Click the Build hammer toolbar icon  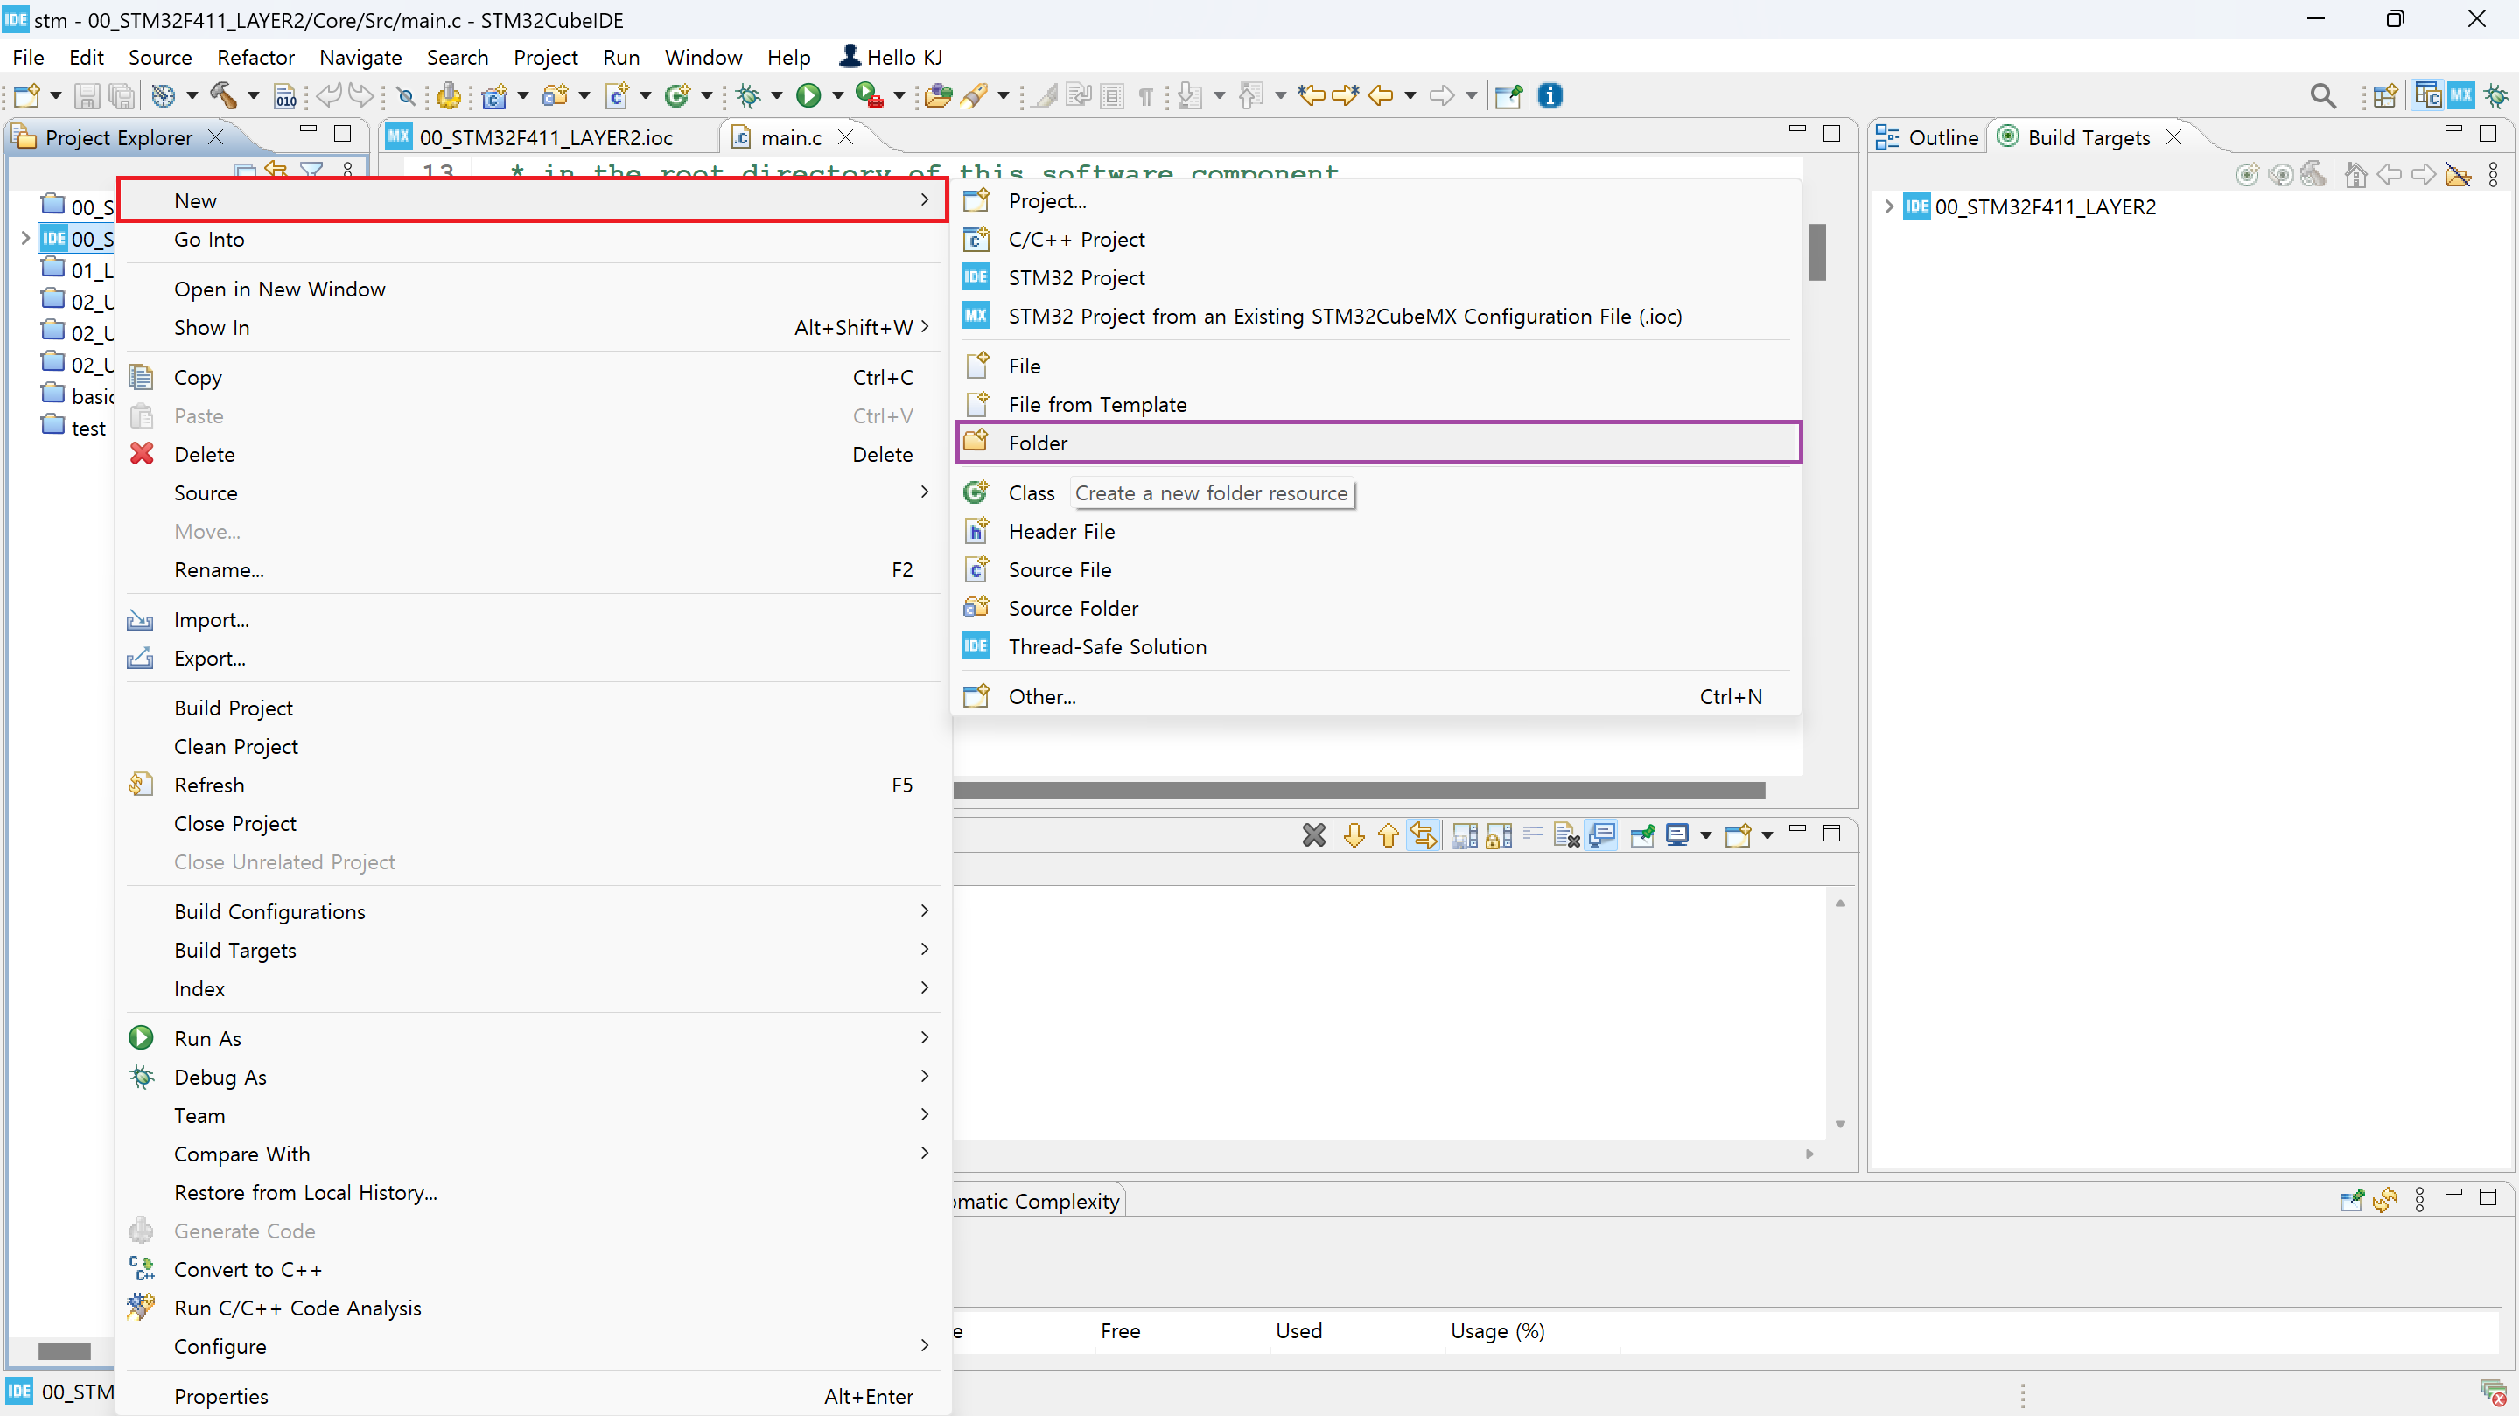[x=224, y=94]
